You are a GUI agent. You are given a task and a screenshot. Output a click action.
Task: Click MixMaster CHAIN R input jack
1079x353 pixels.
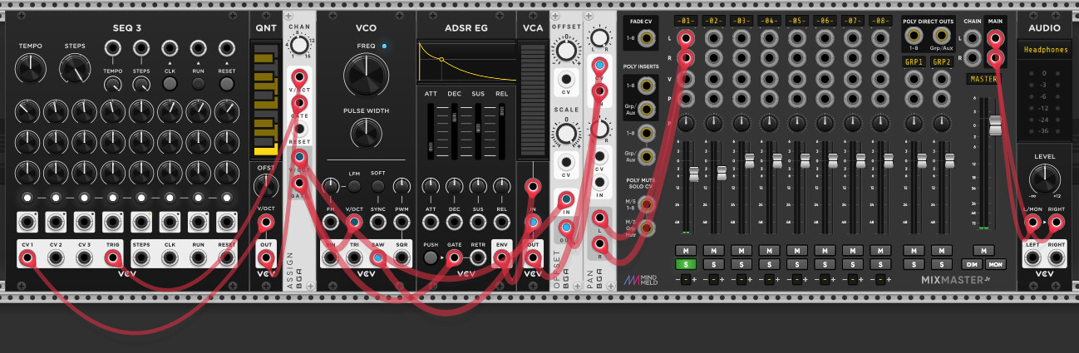point(974,59)
